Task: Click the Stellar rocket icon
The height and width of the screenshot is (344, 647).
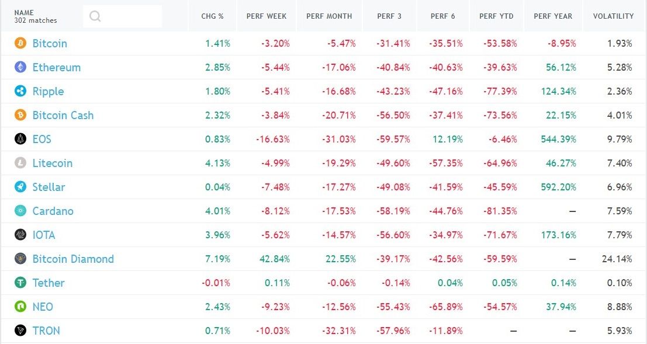Action: point(20,187)
